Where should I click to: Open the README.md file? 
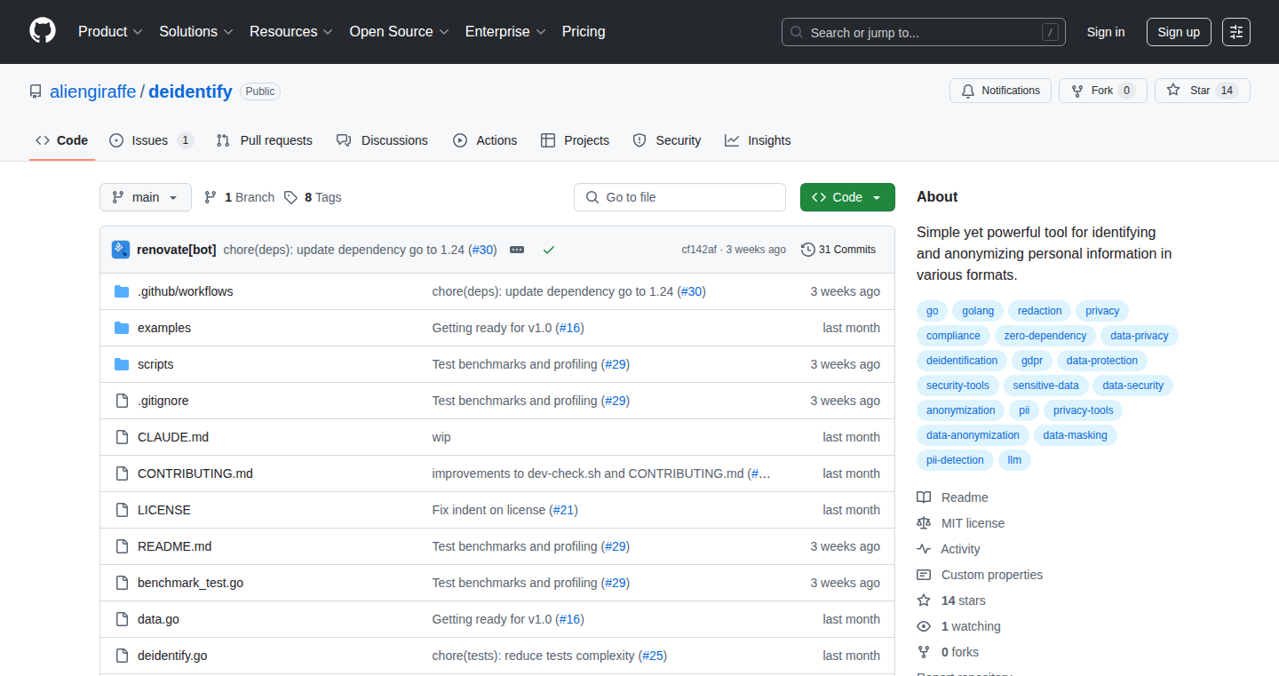point(174,546)
